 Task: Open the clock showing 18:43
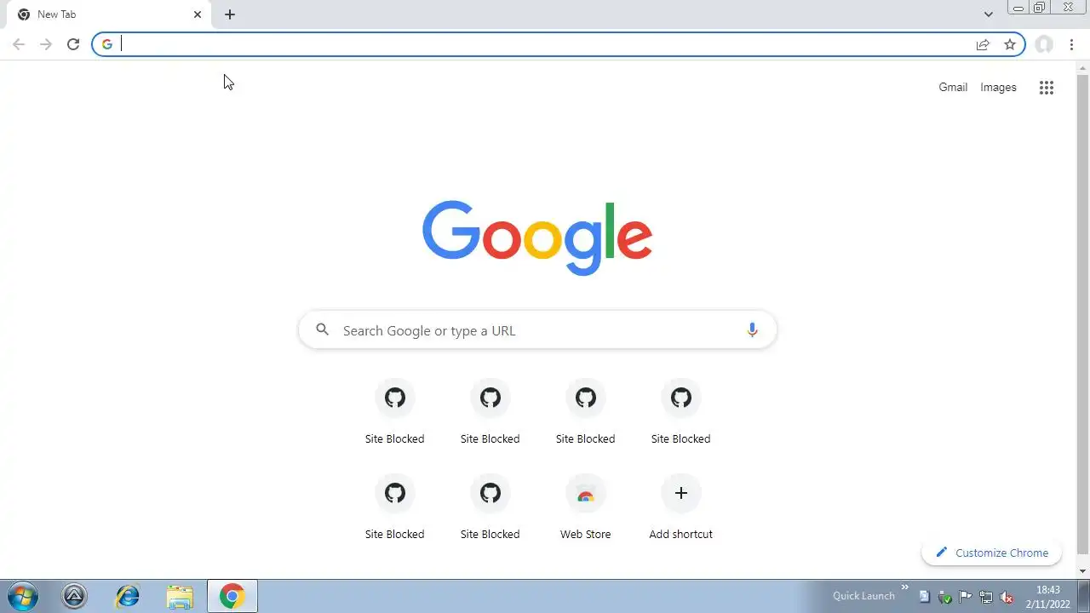click(x=1048, y=596)
